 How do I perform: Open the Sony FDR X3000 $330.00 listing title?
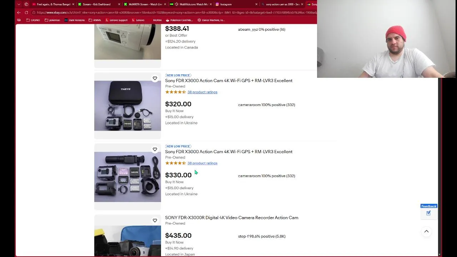[x=228, y=152]
